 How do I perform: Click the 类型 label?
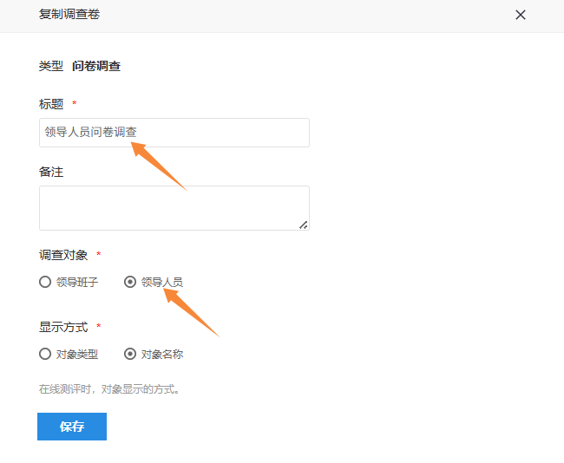(51, 66)
